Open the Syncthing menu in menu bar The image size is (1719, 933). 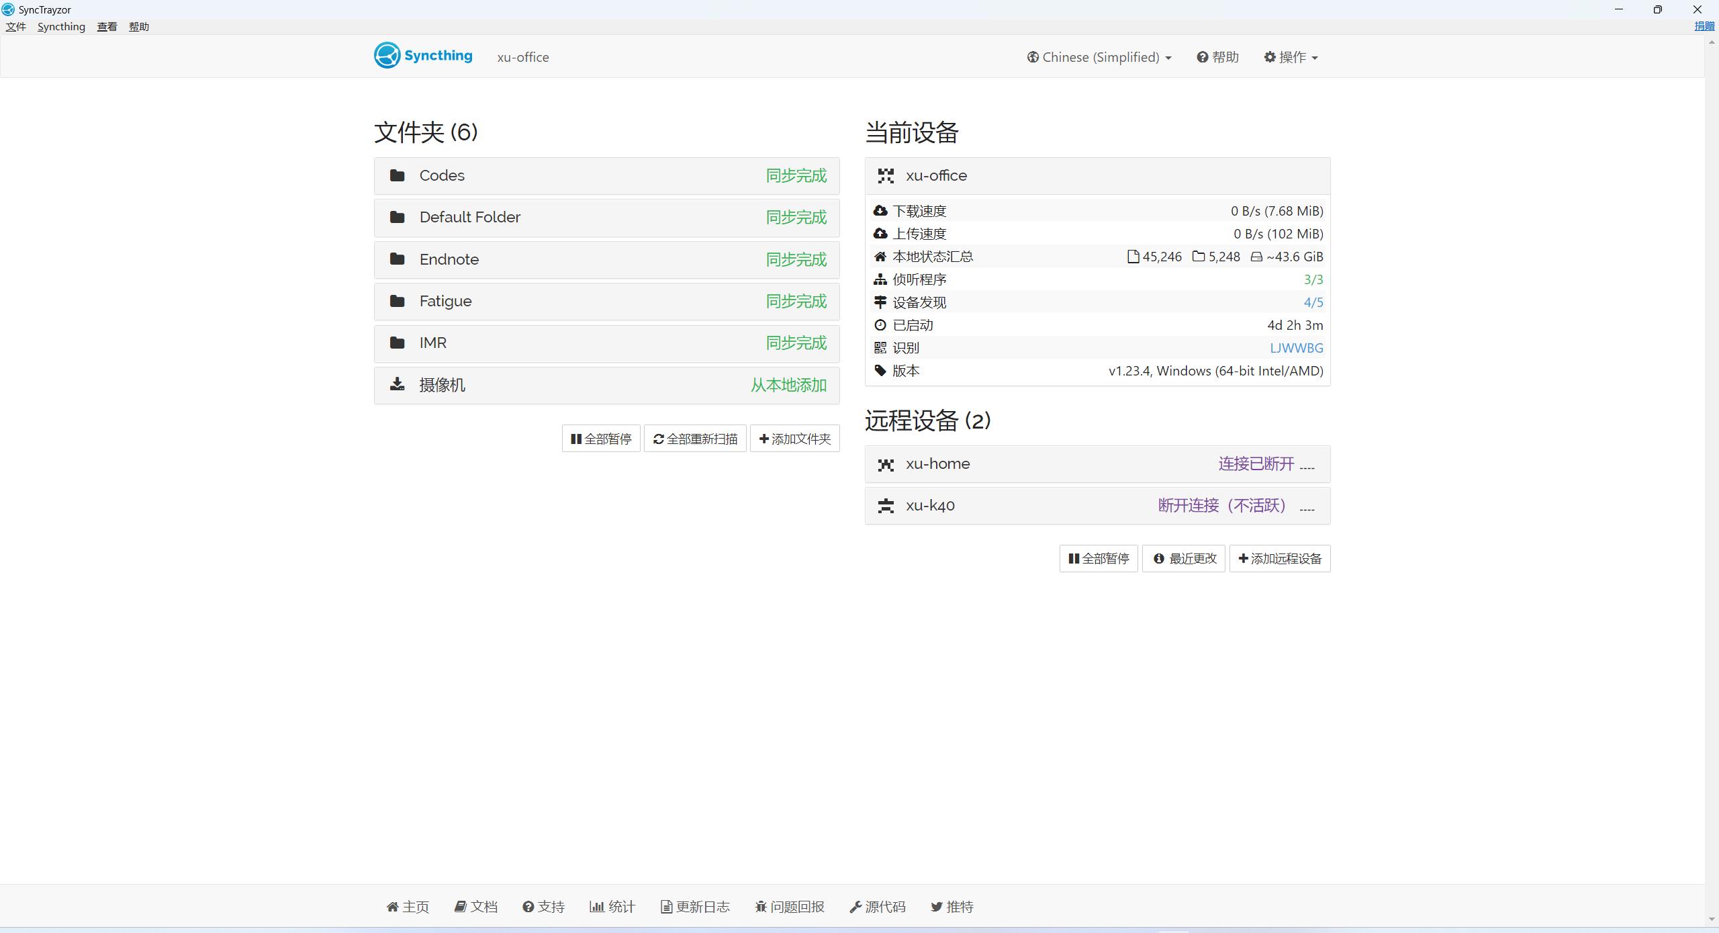[x=61, y=27]
